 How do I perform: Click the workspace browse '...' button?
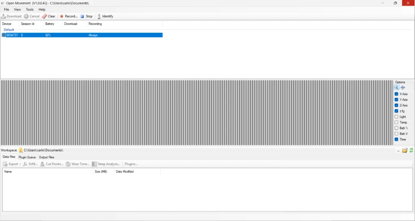(x=398, y=151)
